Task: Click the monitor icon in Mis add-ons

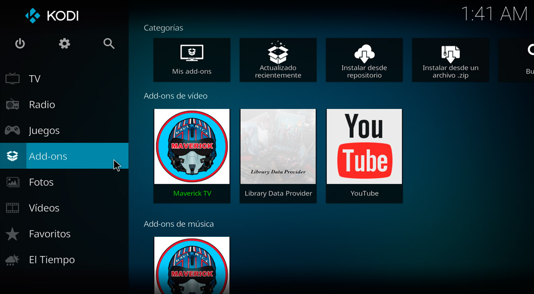Action: point(192,53)
